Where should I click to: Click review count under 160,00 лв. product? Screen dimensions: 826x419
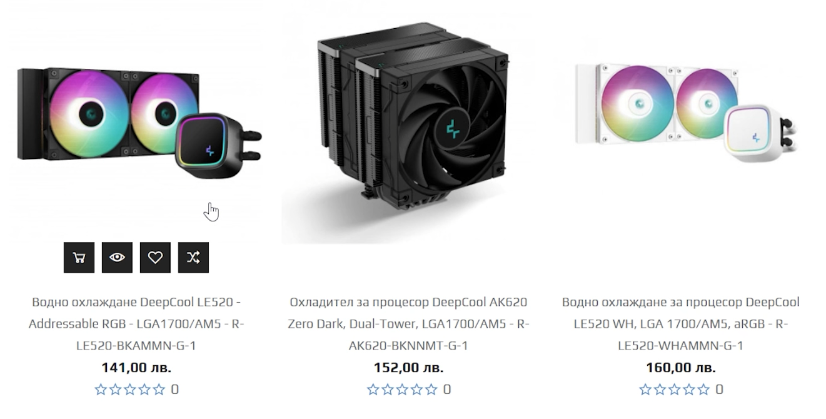[x=719, y=390]
